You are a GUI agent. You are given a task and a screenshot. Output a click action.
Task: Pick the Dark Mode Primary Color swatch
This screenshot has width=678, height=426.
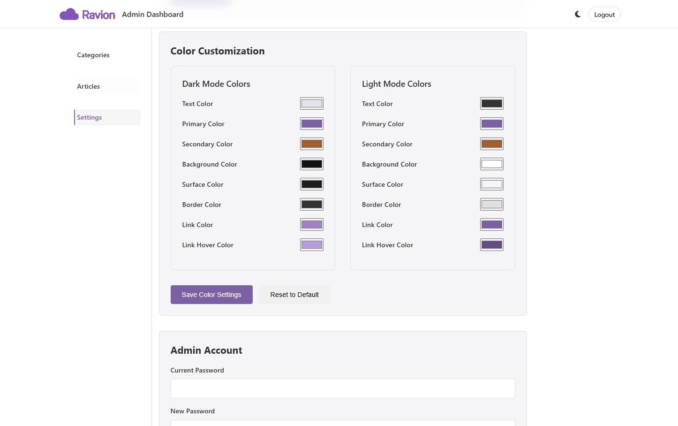click(311, 124)
